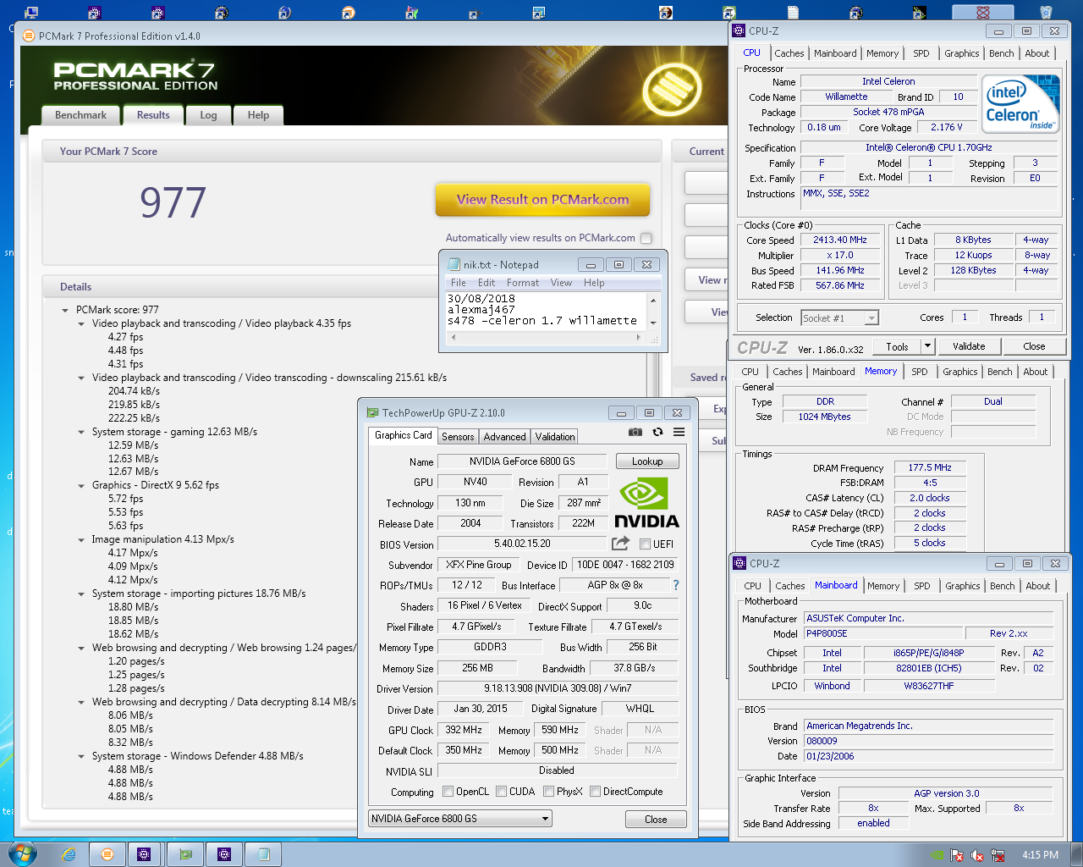The image size is (1083, 867).
Task: Click Computer desktop icon at top left
Action: [31, 12]
